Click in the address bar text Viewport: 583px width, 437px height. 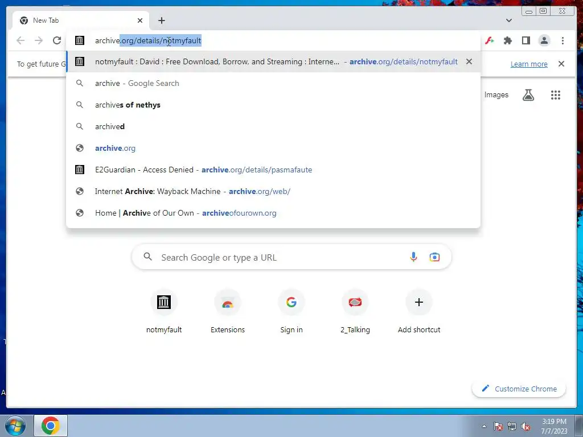pos(148,40)
